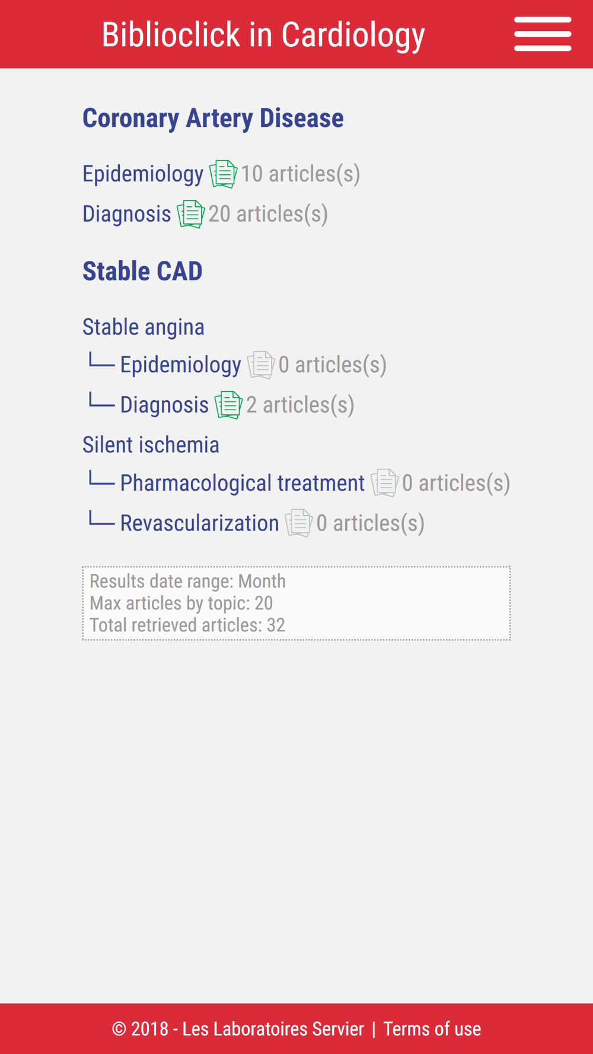This screenshot has width=593, height=1054.
Task: Click the green articles icon beside Epidemiology, 10 articles
Action: (x=223, y=174)
